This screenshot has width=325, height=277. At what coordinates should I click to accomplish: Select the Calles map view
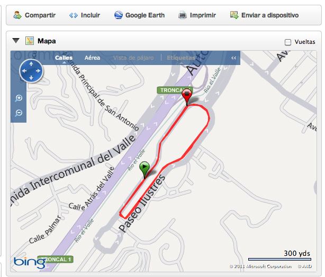64,58
